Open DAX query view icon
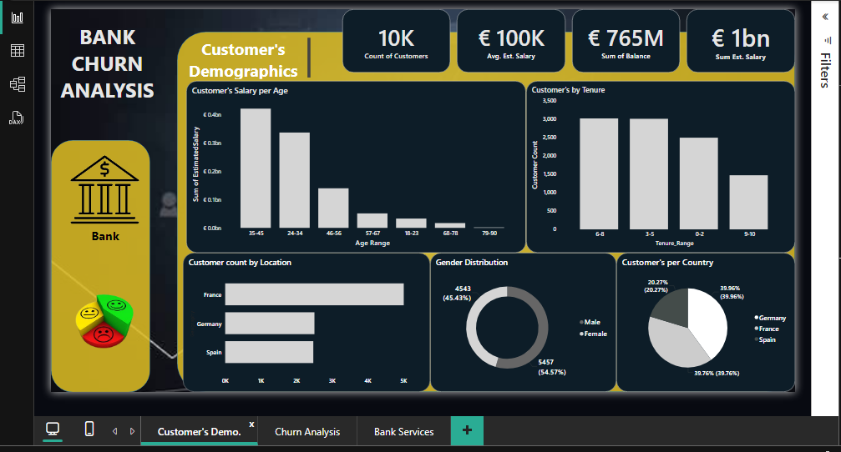Image resolution: width=841 pixels, height=452 pixels. (16, 118)
